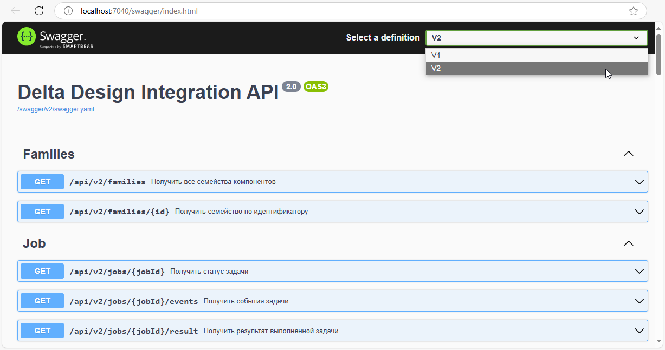Open the Select a definition combo box
This screenshot has width=665, height=350.
coord(536,38)
